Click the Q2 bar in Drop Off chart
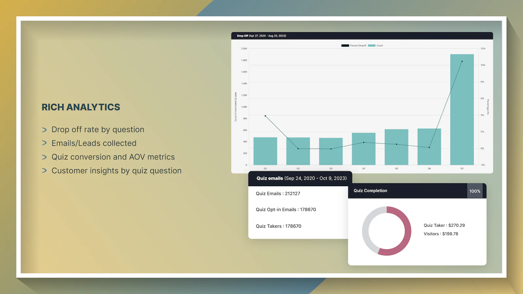 pyautogui.click(x=298, y=151)
